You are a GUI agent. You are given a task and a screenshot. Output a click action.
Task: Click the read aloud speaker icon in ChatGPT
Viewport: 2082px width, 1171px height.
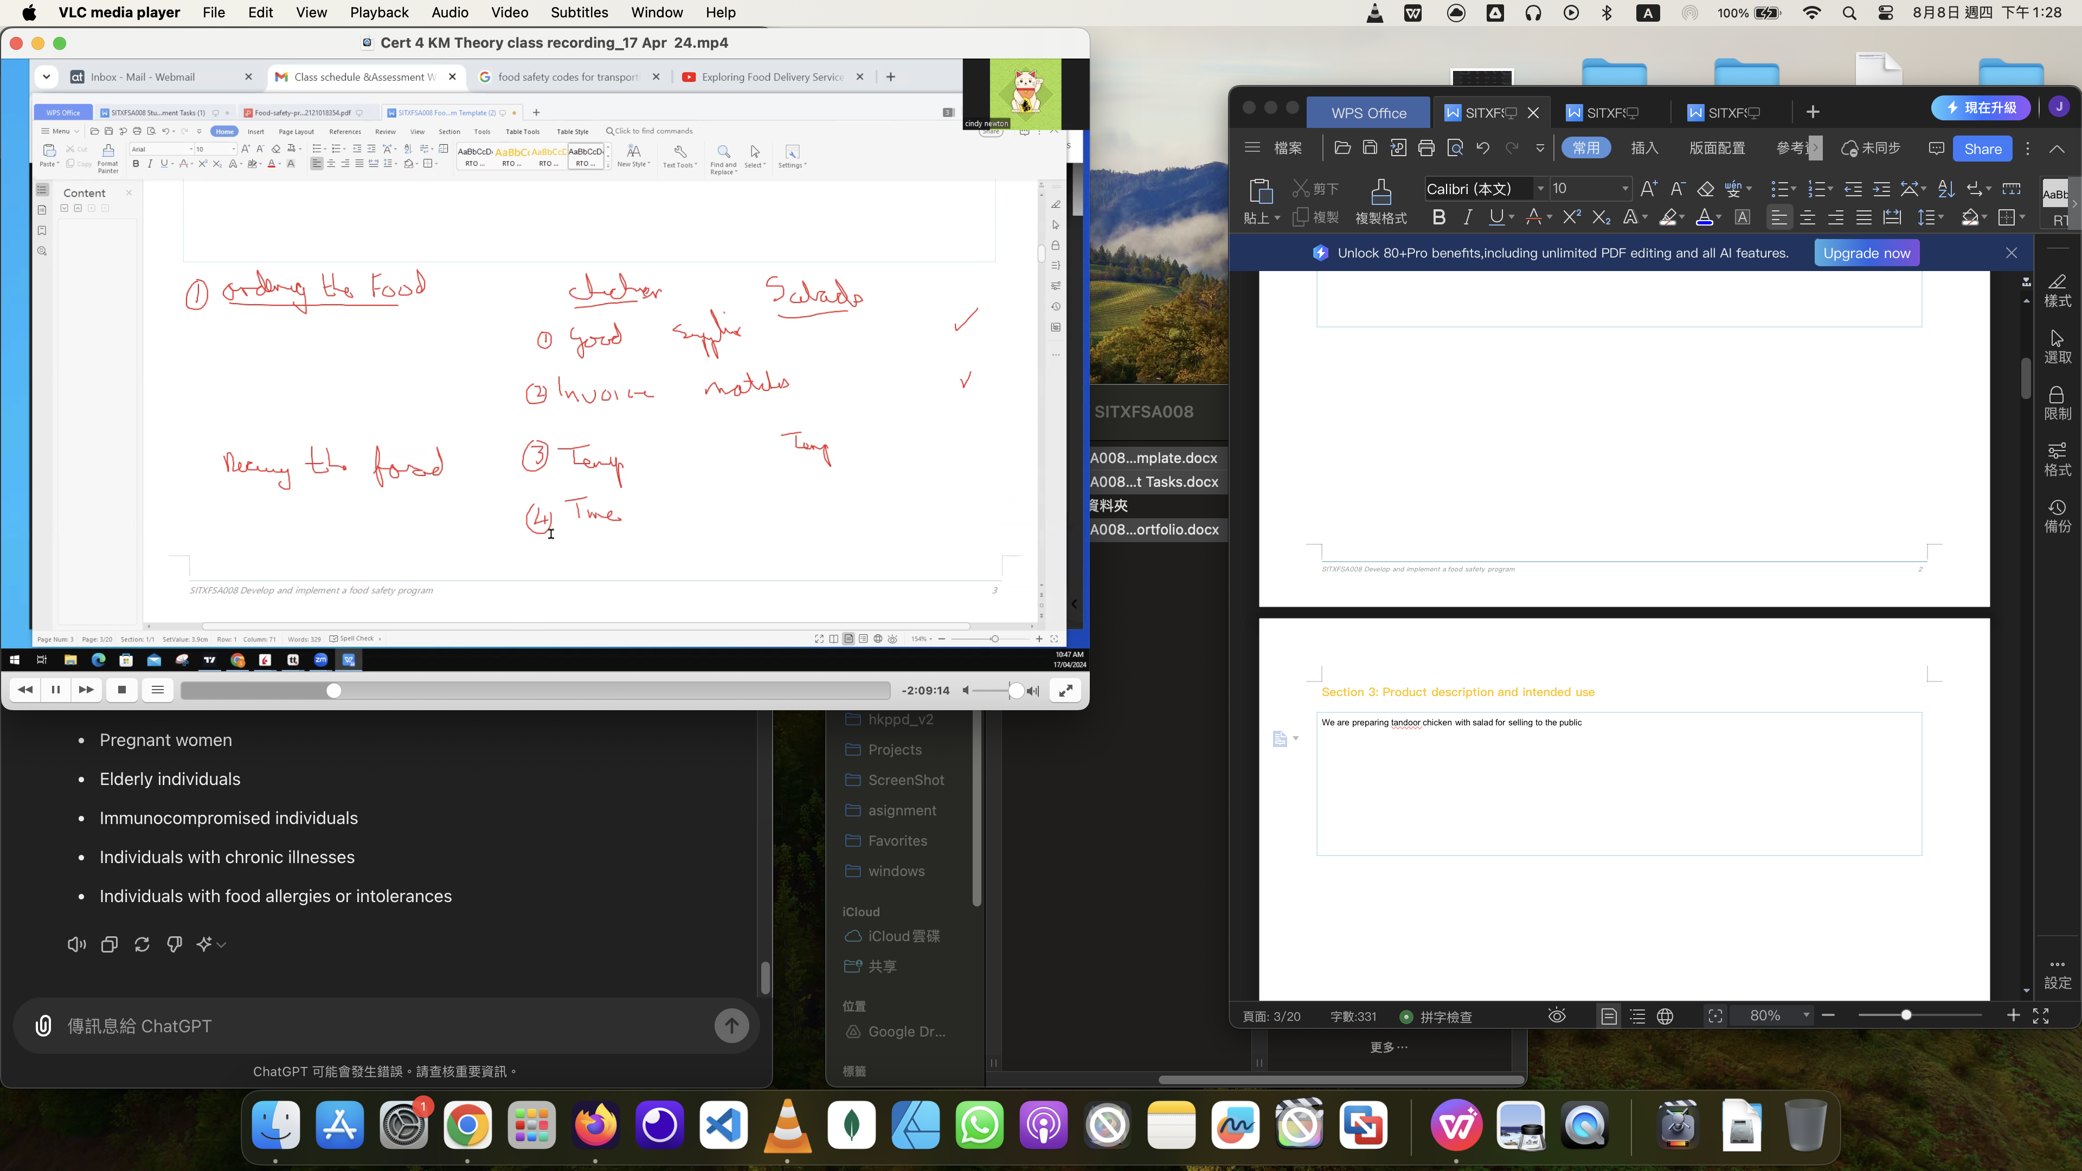tap(77, 944)
